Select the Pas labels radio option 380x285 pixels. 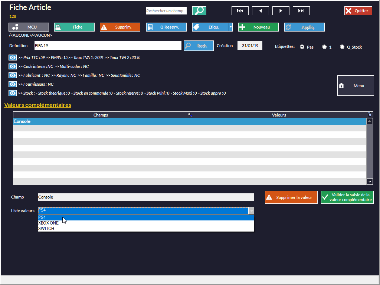[x=302, y=47]
